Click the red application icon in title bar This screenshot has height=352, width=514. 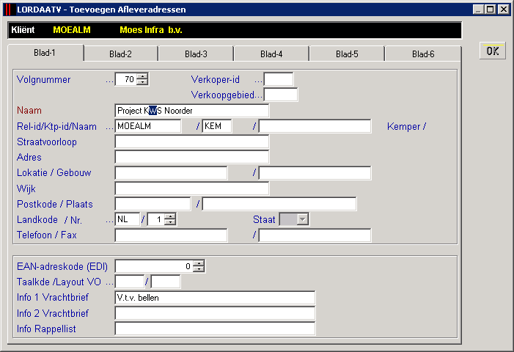9,10
